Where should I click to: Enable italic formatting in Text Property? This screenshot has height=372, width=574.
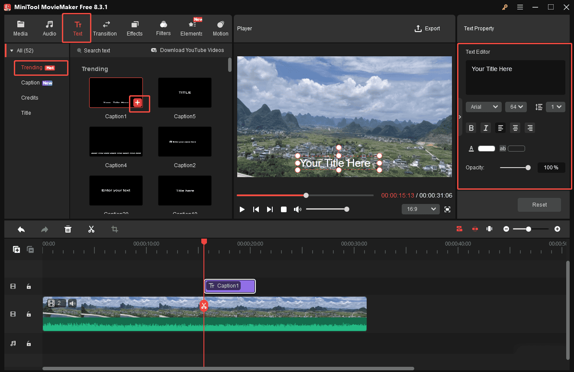486,128
